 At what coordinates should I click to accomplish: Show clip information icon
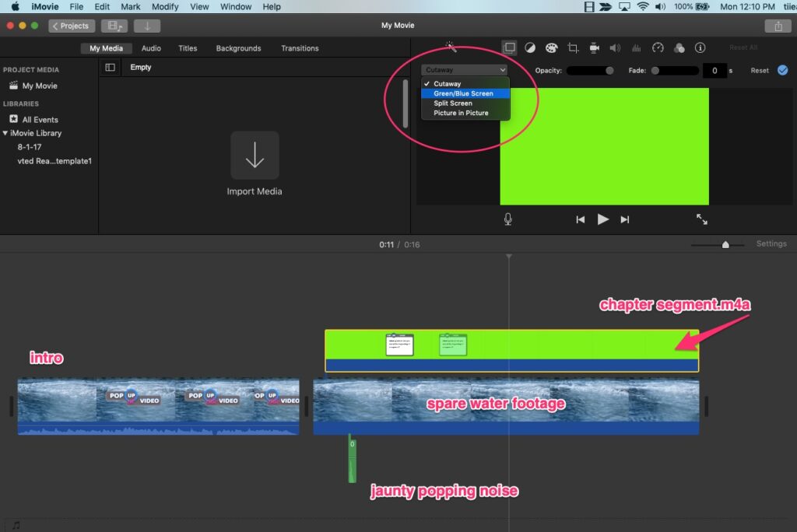[x=700, y=47]
